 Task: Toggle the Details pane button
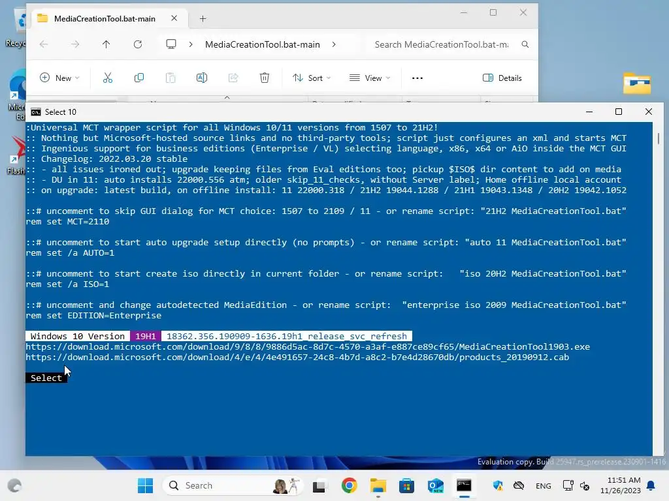[x=502, y=78]
